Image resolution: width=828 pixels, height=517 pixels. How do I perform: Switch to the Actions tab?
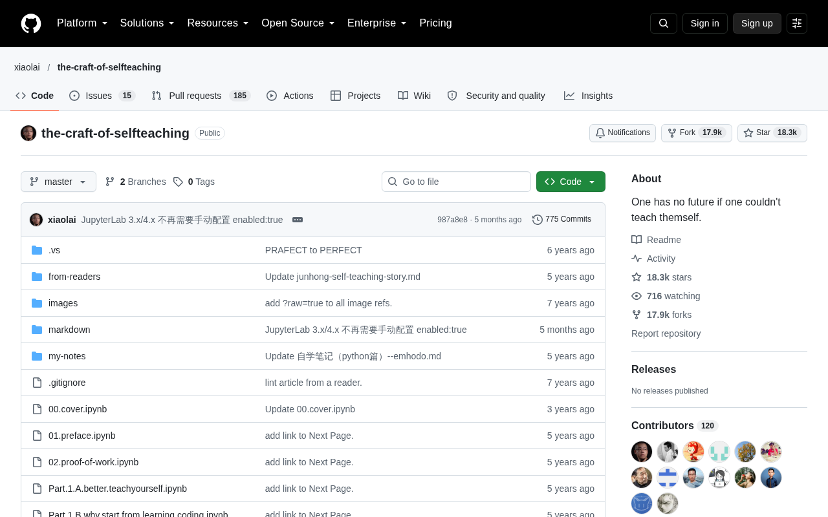pos(290,96)
